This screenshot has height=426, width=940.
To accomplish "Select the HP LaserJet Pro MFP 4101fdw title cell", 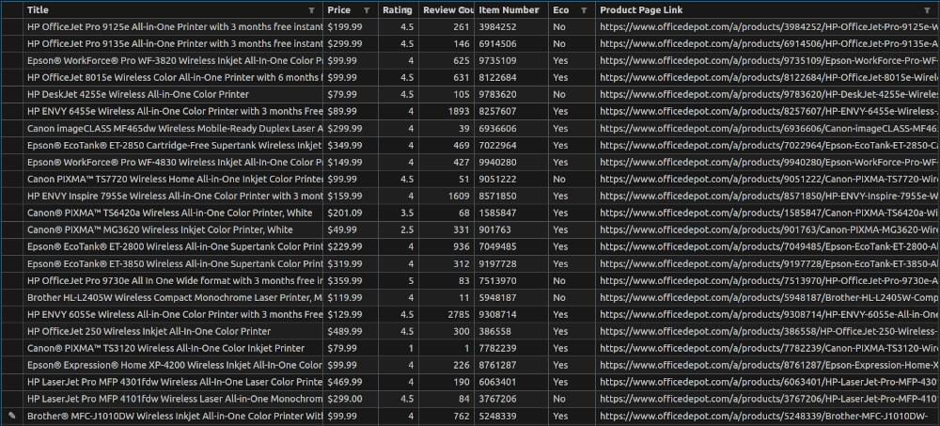I will (x=174, y=399).
